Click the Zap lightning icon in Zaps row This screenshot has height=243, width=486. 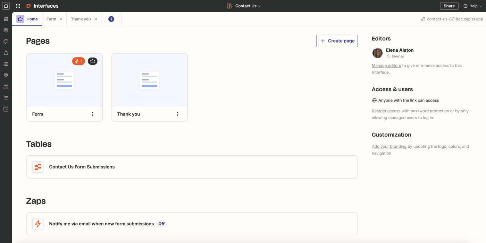pyautogui.click(x=38, y=224)
